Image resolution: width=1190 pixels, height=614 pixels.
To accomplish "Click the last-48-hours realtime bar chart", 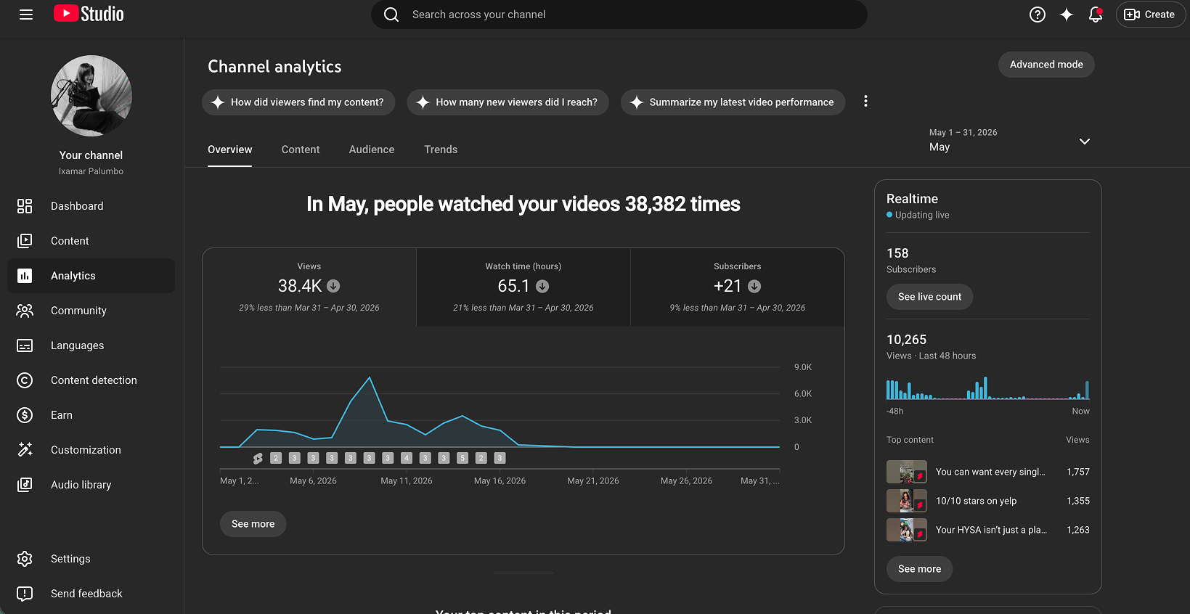I will point(988,388).
